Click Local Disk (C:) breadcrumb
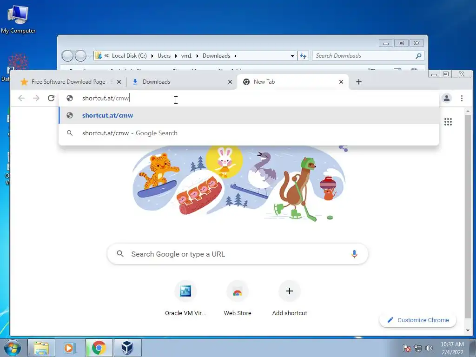Viewport: 476px width, 357px height. (x=129, y=56)
